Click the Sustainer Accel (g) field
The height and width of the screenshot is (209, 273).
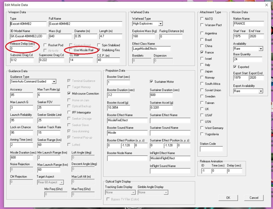click(x=161, y=108)
